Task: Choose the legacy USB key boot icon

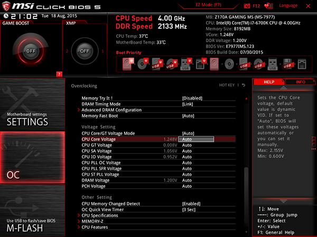Action: click(x=273, y=64)
